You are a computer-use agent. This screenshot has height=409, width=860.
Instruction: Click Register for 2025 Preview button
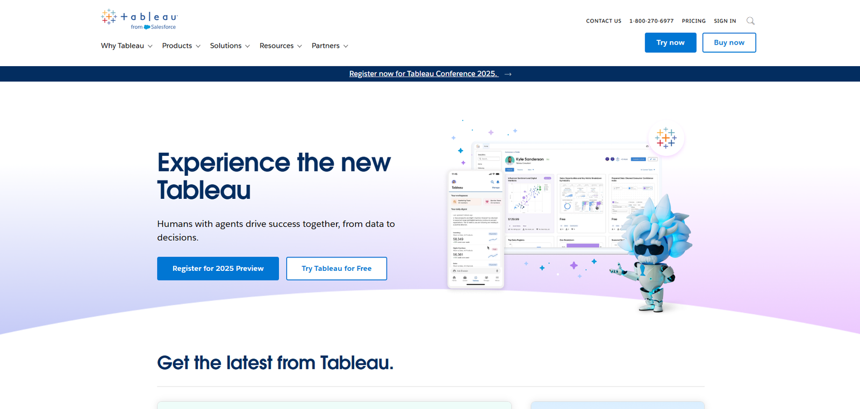(x=218, y=268)
